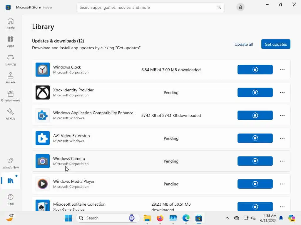Image resolution: width=301 pixels, height=225 pixels.
Task: Cancel pending Xbox Identity Provider update
Action: pyautogui.click(x=255, y=92)
